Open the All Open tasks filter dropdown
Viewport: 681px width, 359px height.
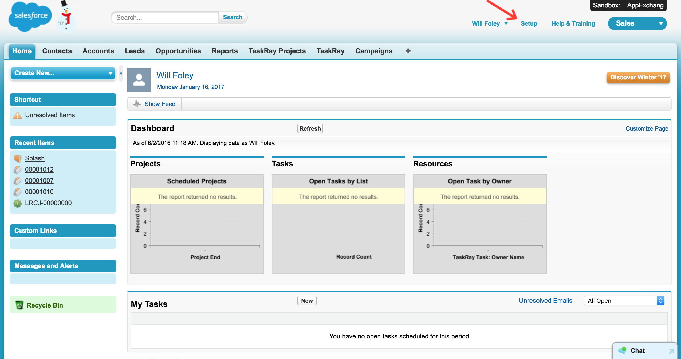click(624, 301)
